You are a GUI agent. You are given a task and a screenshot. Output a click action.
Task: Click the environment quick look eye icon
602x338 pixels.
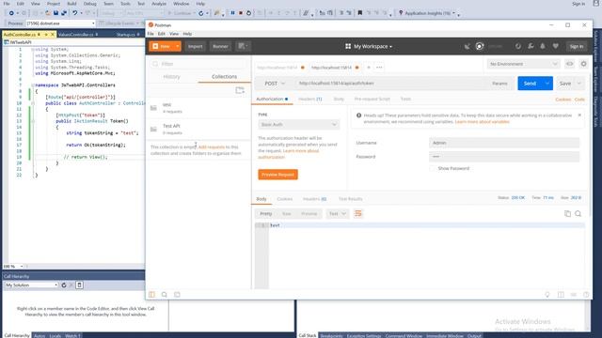tap(569, 64)
